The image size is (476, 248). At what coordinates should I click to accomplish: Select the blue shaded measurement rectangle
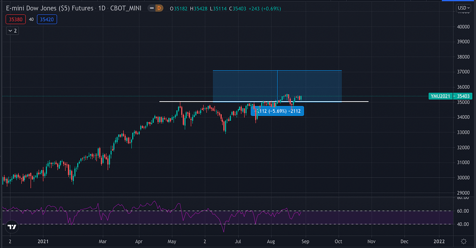point(277,86)
